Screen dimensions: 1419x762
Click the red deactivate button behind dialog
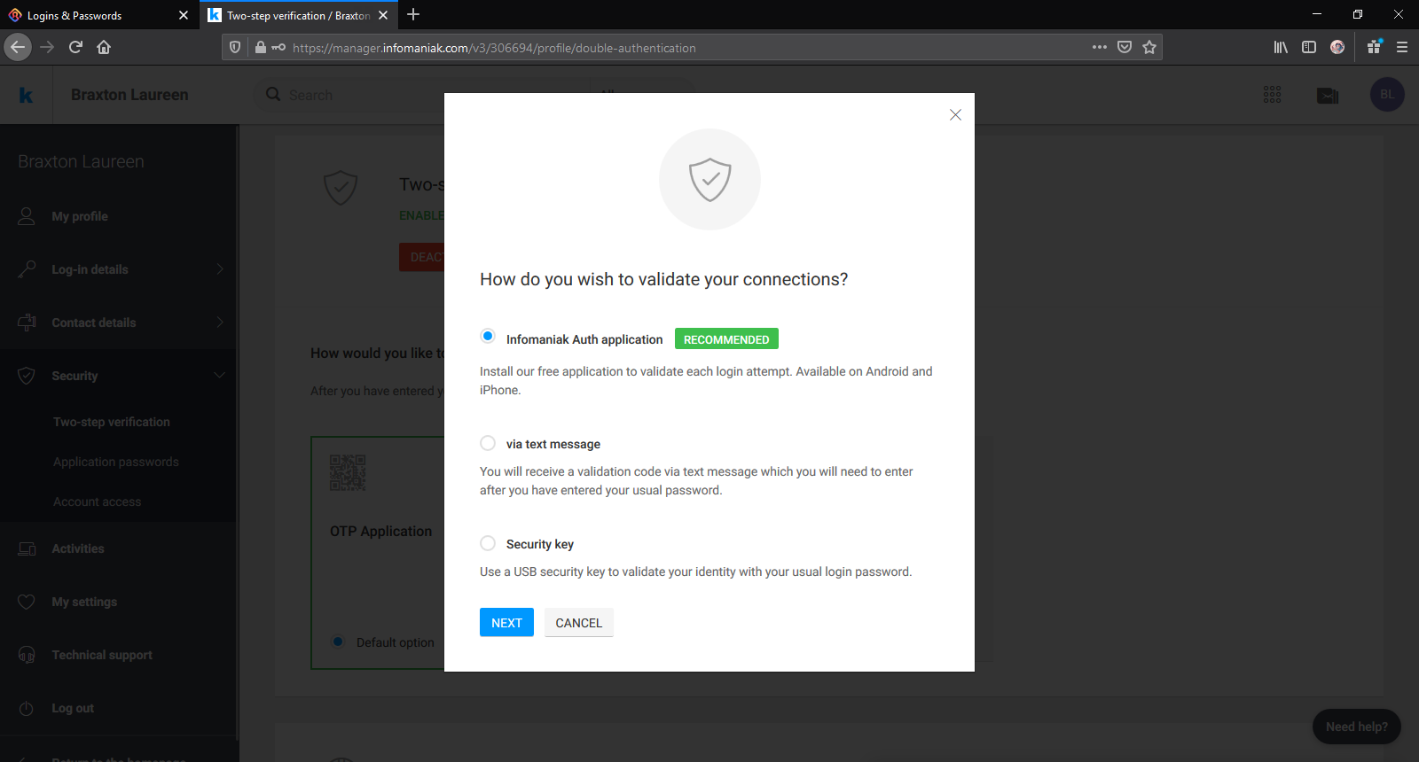tap(422, 257)
